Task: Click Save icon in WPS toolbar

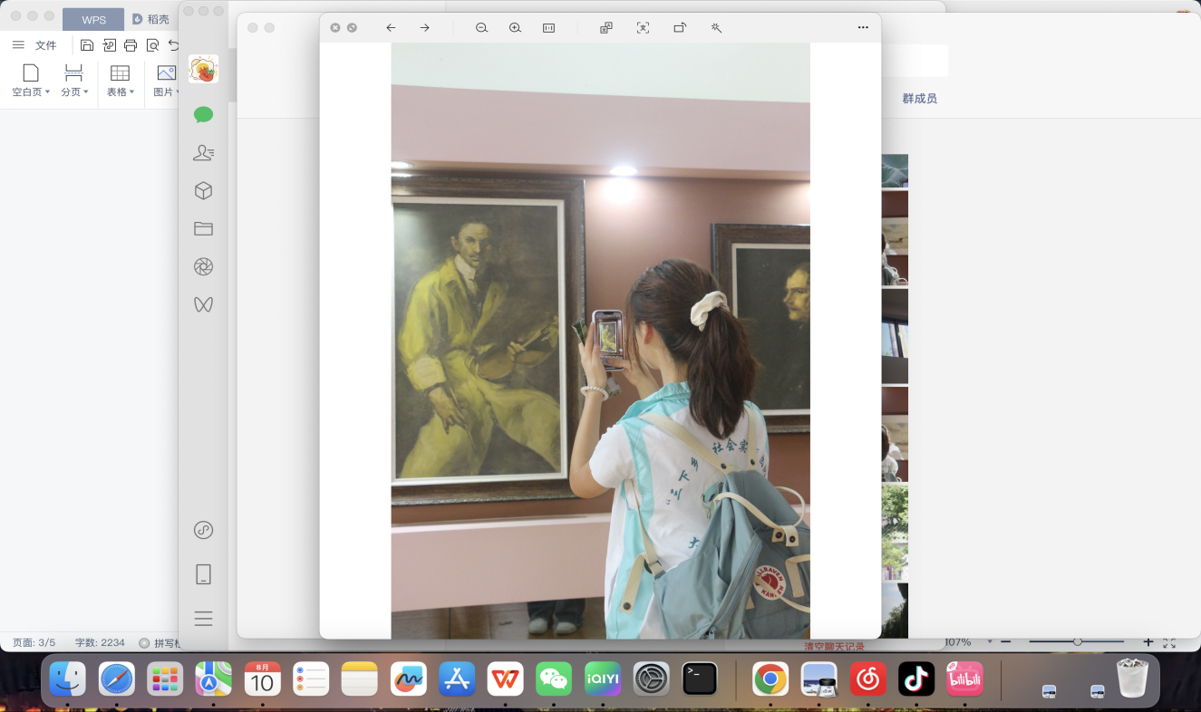Action: (86, 45)
